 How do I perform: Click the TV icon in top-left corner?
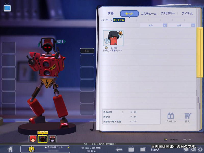coord(7,7)
